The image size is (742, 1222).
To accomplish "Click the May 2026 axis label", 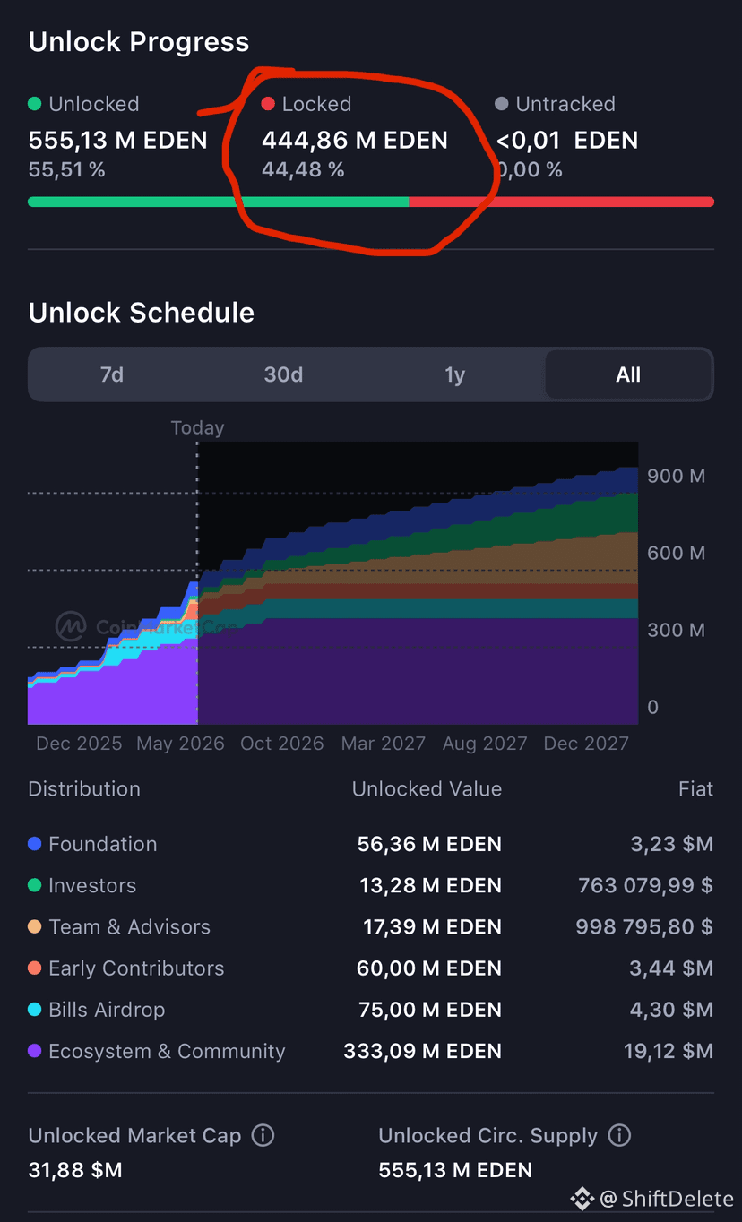I will [180, 744].
